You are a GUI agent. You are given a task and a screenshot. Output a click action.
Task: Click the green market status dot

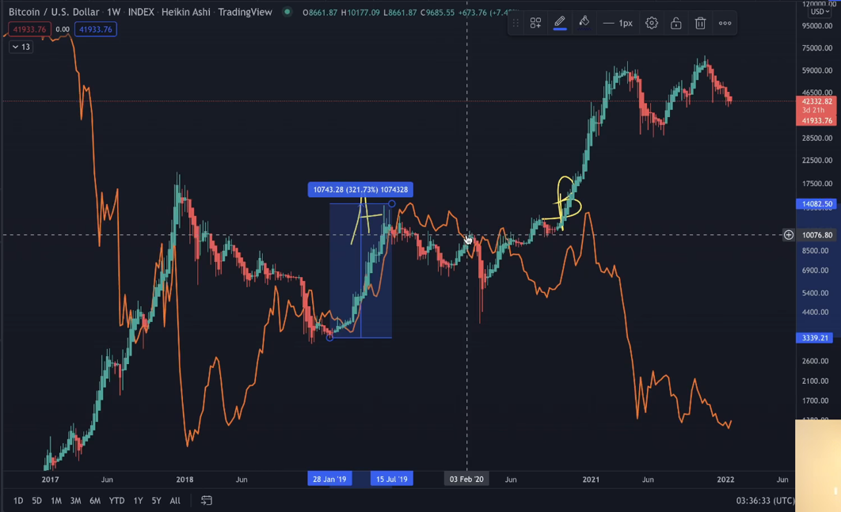[287, 12]
